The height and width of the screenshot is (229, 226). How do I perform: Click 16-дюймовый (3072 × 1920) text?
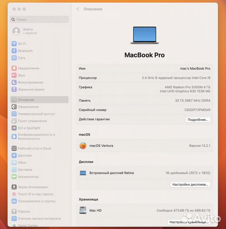pos(188,173)
